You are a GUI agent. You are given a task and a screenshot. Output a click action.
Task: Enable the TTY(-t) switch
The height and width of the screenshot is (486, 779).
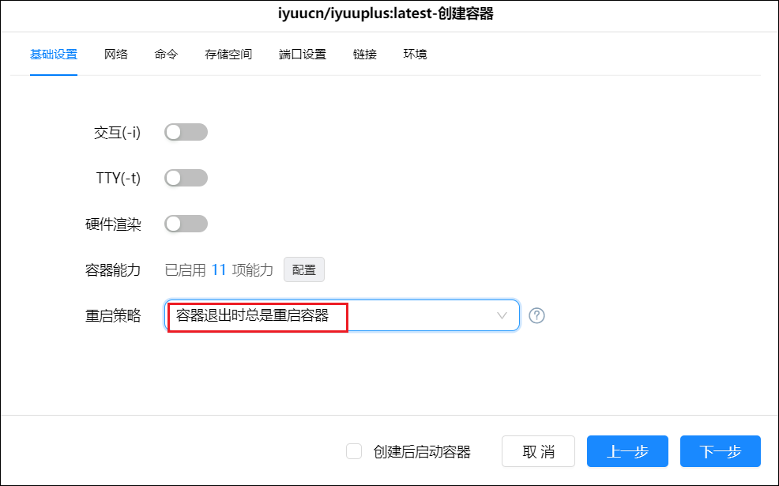point(186,178)
